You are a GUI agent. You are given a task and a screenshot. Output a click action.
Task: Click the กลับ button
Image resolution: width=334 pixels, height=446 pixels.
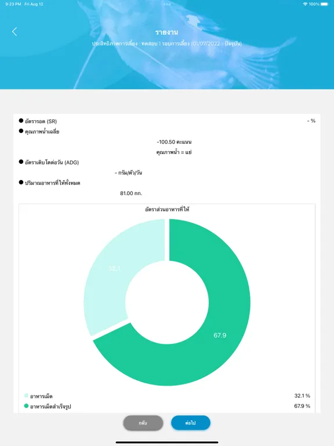[x=143, y=423]
